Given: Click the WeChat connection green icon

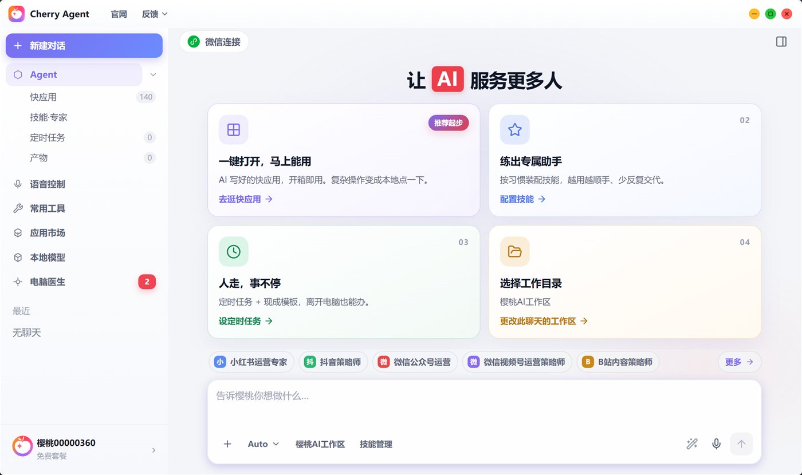Looking at the screenshot, I should click(194, 42).
